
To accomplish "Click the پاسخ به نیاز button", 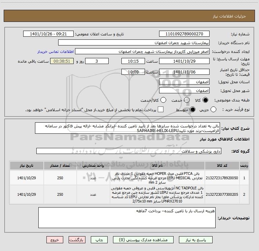I will tap(195, 240).
